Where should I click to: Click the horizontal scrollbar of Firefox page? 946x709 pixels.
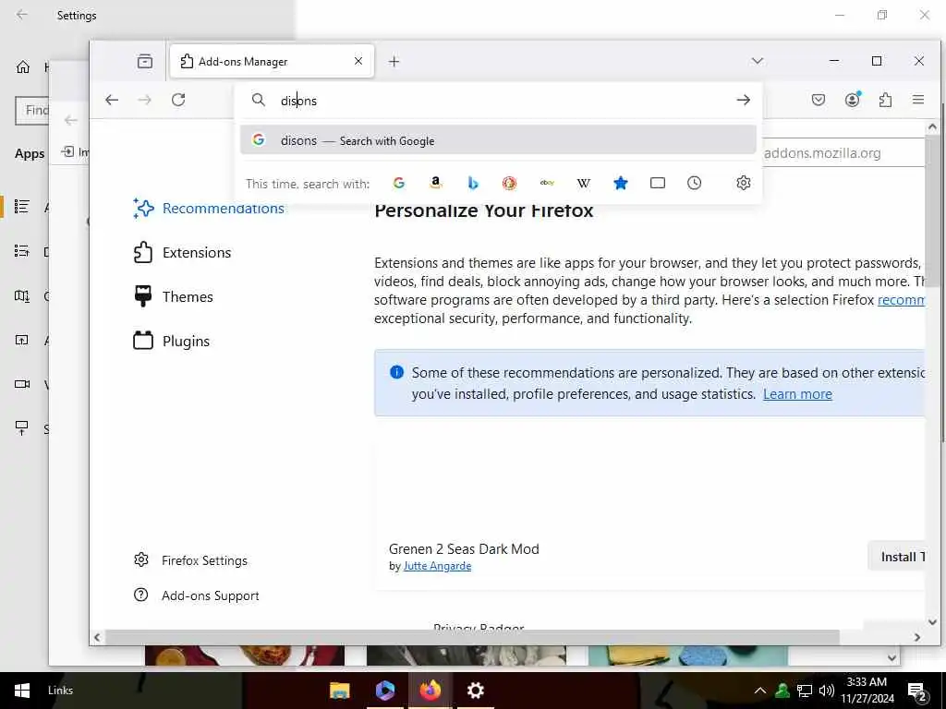(x=472, y=637)
